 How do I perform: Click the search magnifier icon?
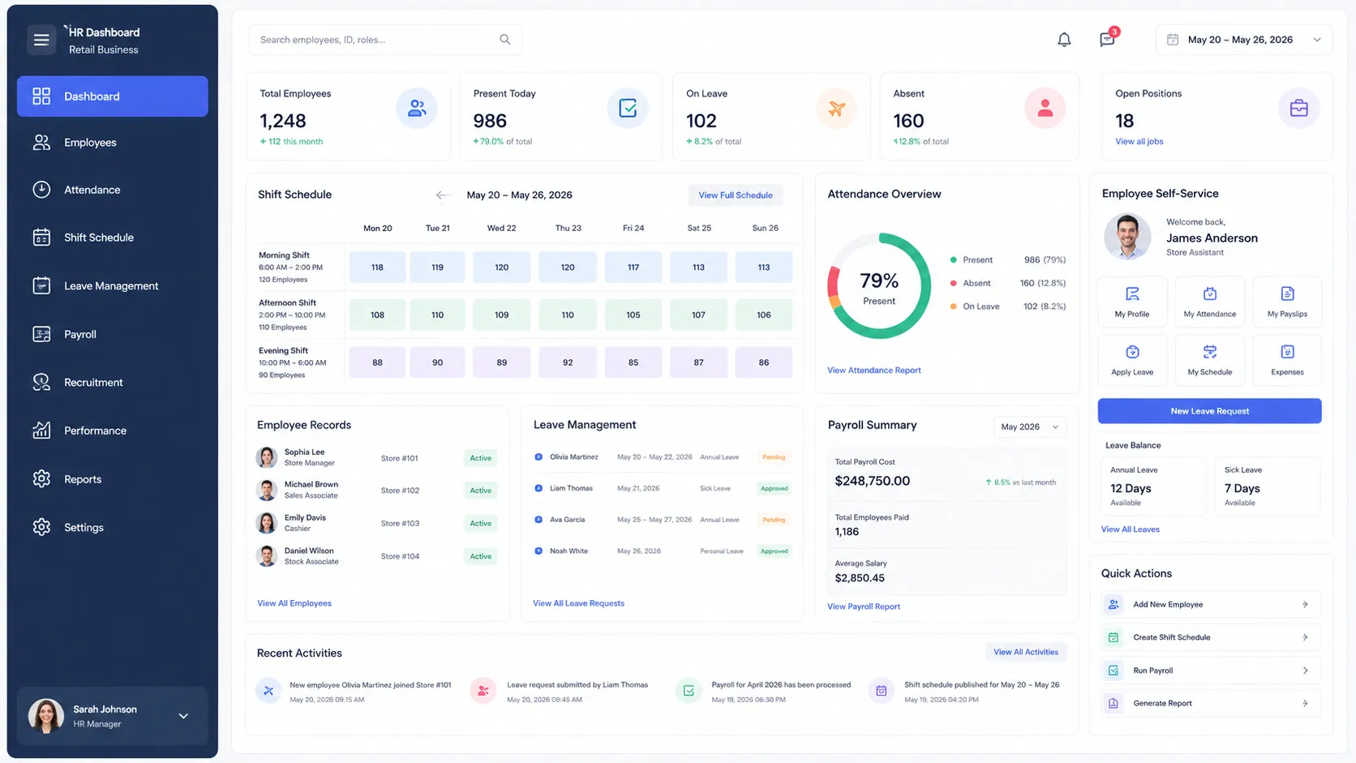pyautogui.click(x=504, y=39)
